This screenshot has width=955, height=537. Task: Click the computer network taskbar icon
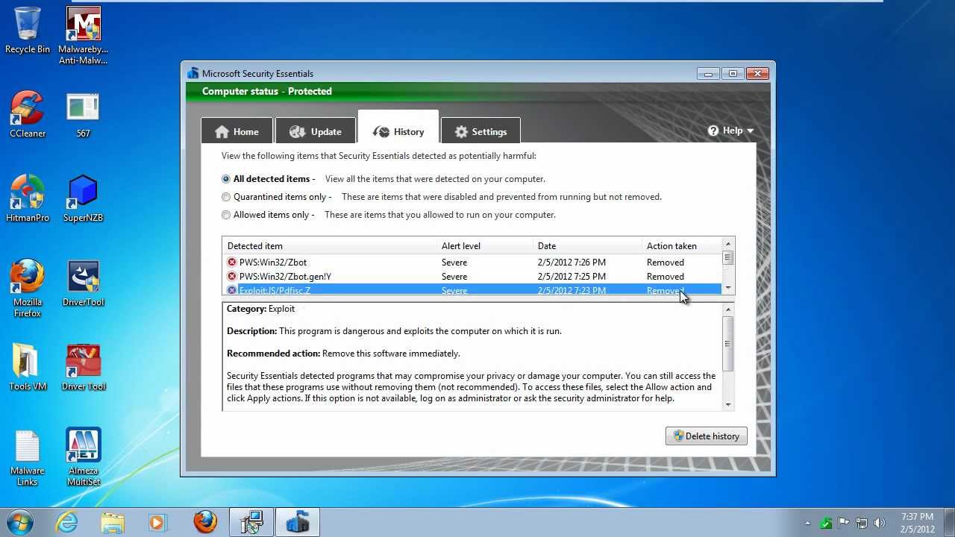[251, 522]
